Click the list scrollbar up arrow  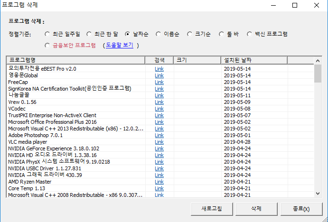point(318,61)
